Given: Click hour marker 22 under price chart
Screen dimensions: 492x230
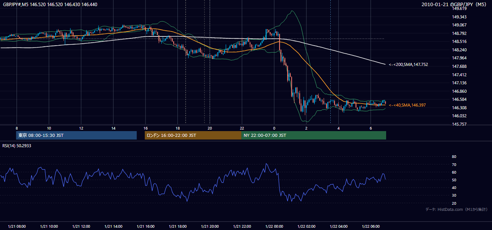Looking at the screenshot, I should click(x=242, y=128).
